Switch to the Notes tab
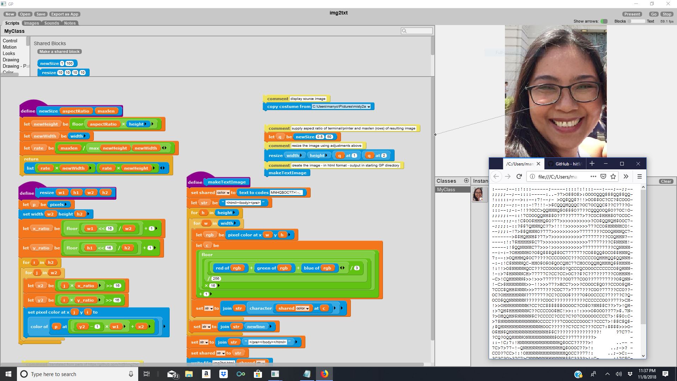Viewport: 677px width, 381px height. tap(70, 23)
